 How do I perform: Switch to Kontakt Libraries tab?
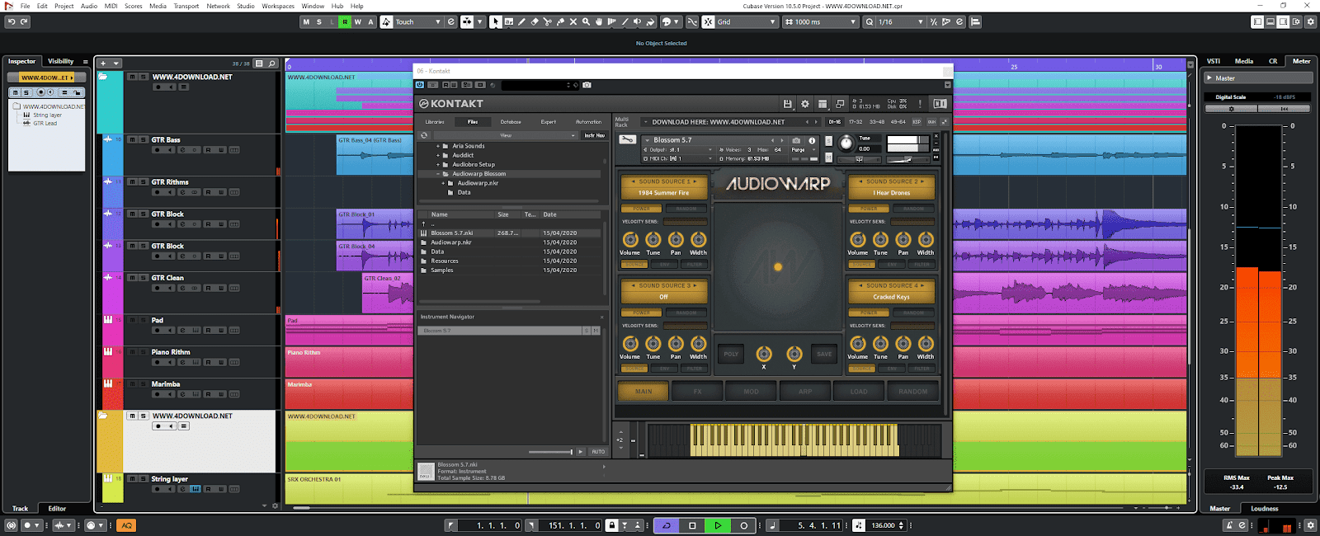(435, 122)
